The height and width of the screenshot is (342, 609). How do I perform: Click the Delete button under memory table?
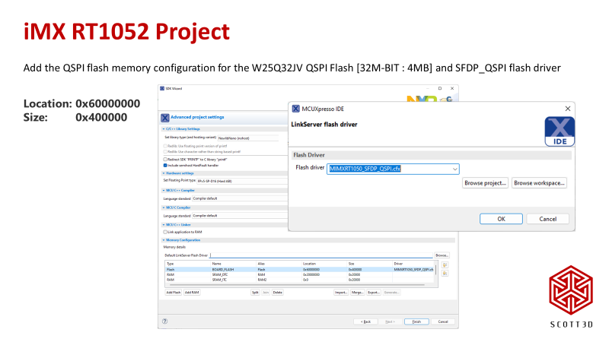tap(277, 293)
